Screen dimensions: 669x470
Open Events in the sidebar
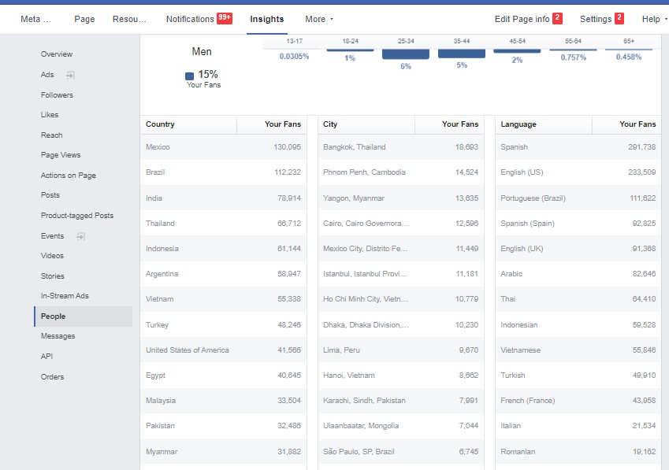tap(52, 236)
